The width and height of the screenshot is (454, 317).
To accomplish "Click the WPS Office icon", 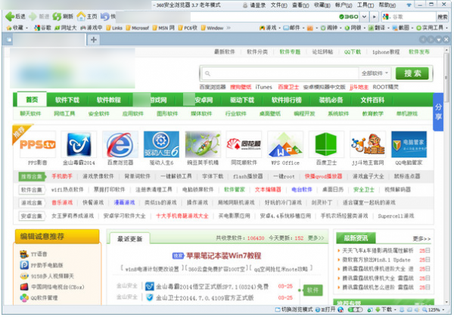I will click(285, 145).
